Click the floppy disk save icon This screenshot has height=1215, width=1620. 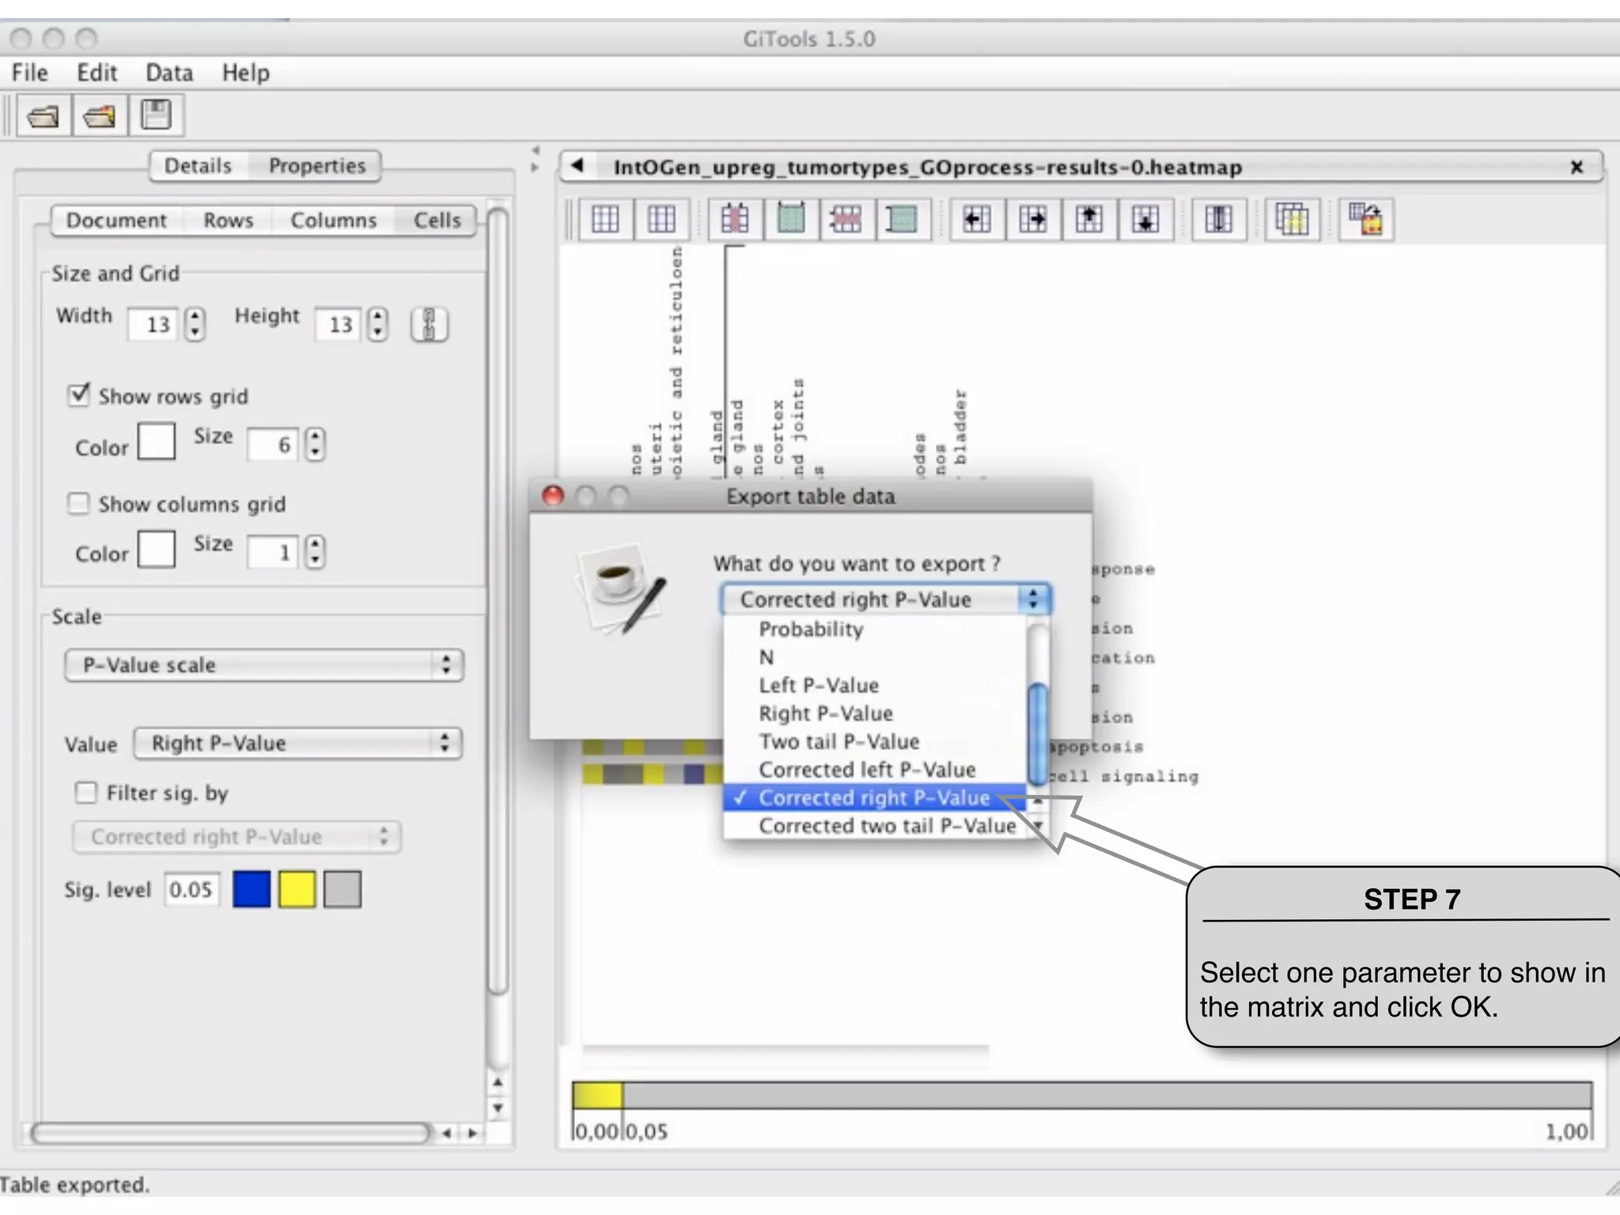point(156,115)
